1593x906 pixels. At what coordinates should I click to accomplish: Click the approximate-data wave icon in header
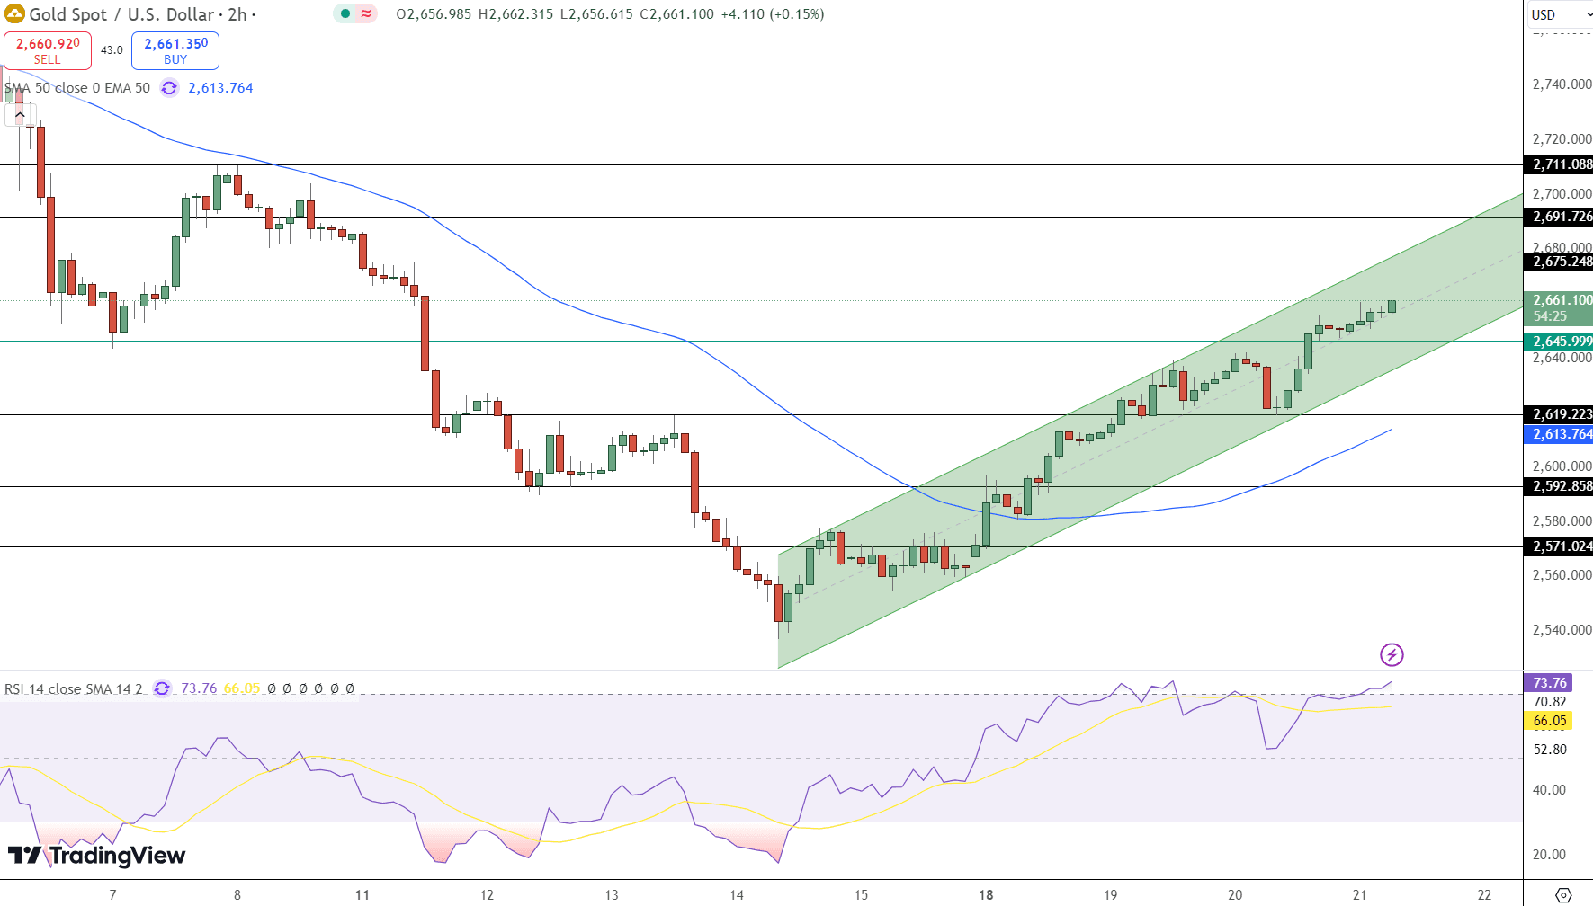point(366,13)
